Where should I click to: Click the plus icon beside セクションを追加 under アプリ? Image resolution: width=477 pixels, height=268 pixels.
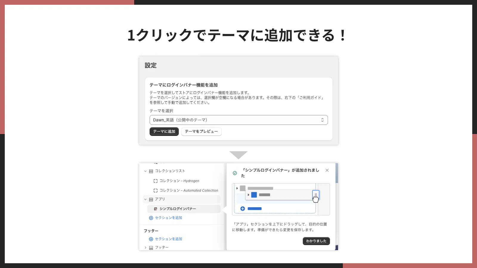(x=151, y=218)
